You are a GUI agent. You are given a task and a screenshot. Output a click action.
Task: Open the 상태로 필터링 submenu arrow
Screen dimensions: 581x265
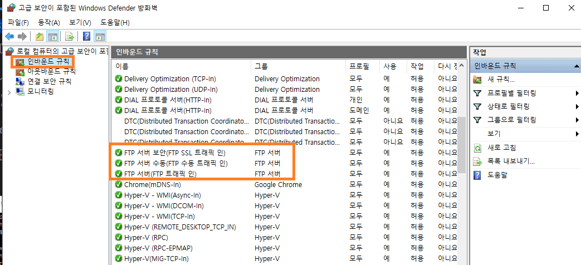pos(577,106)
